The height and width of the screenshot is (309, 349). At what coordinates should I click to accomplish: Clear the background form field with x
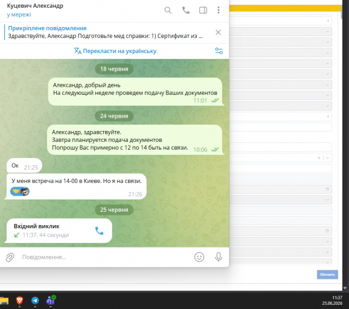pos(319,158)
